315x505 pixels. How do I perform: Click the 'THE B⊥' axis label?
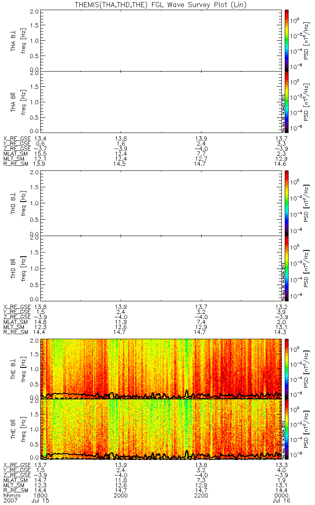[13, 368]
